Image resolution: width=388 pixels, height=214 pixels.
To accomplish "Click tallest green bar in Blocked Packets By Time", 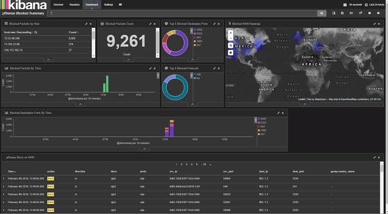I will click(107, 84).
